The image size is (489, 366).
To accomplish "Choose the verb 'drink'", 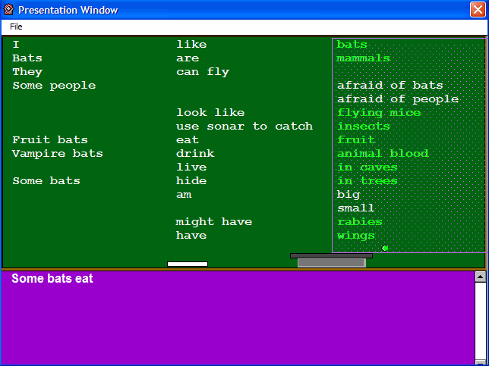I will 195,154.
